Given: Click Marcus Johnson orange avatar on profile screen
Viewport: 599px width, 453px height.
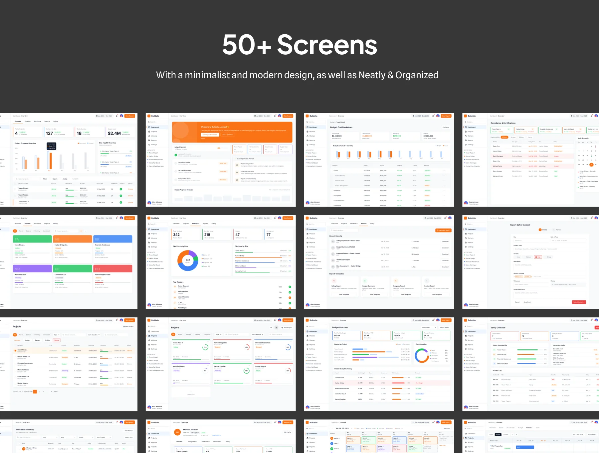Looking at the screenshot, I should (x=177, y=432).
